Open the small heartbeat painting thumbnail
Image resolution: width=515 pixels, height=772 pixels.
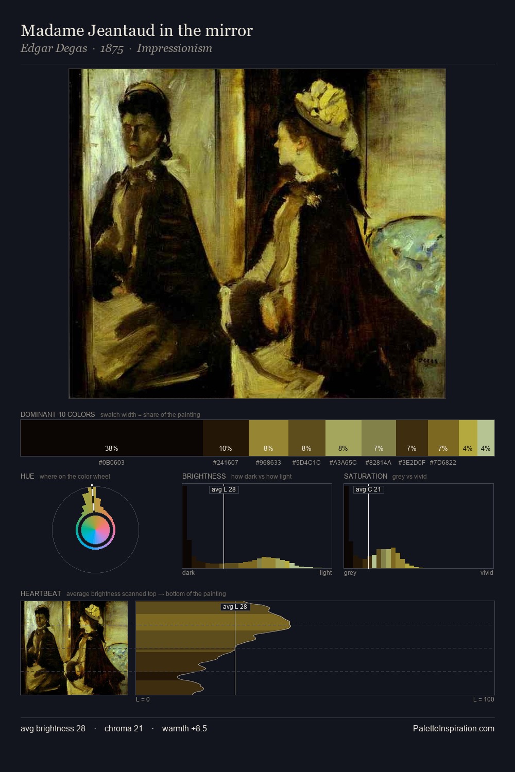74,648
